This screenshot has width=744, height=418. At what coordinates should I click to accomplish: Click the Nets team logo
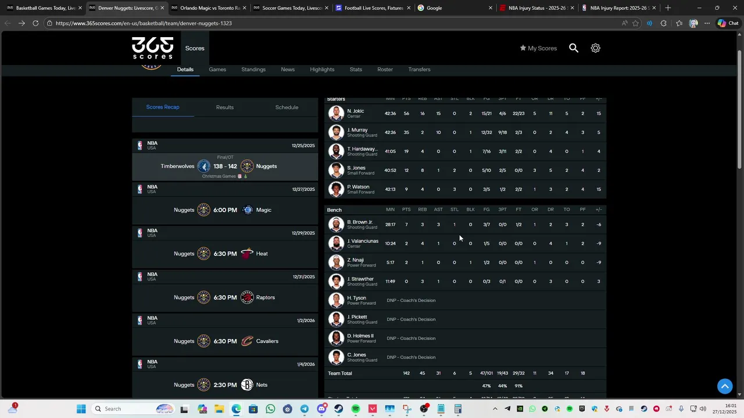[247, 385]
